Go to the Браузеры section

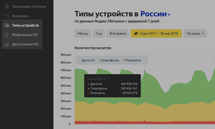click(x=20, y=16)
